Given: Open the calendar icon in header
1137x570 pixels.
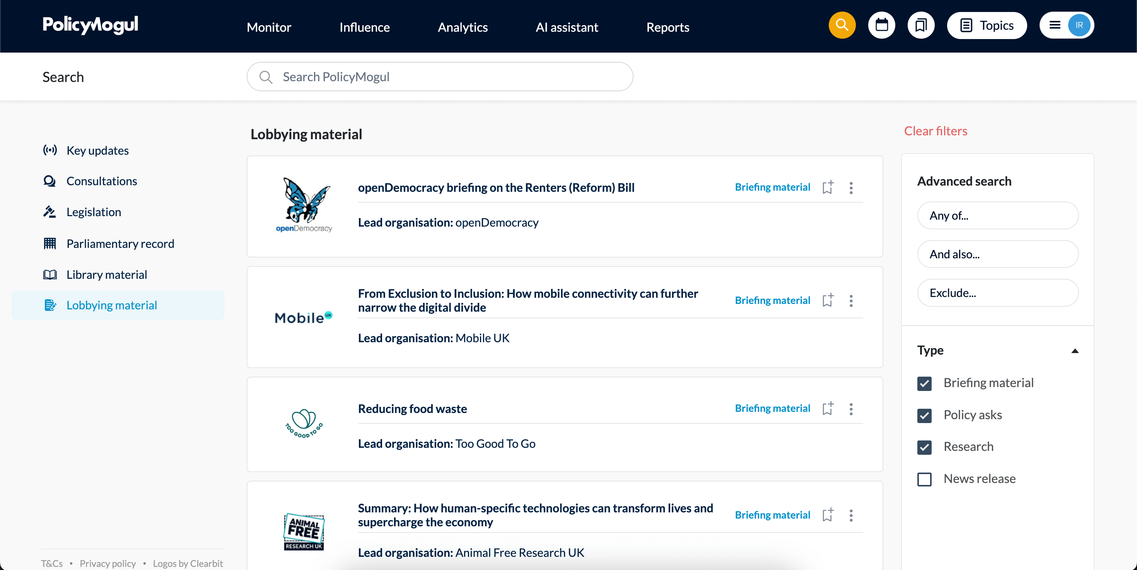Looking at the screenshot, I should point(881,26).
